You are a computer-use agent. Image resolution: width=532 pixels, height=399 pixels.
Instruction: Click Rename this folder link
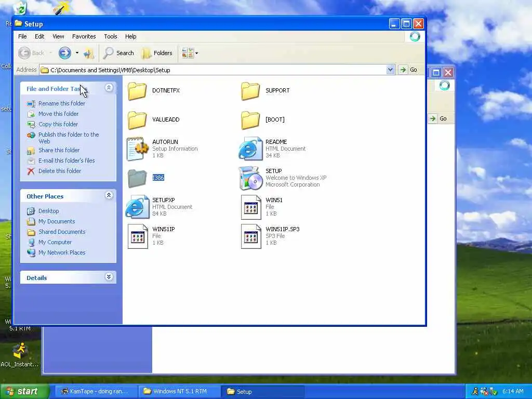coord(62,103)
